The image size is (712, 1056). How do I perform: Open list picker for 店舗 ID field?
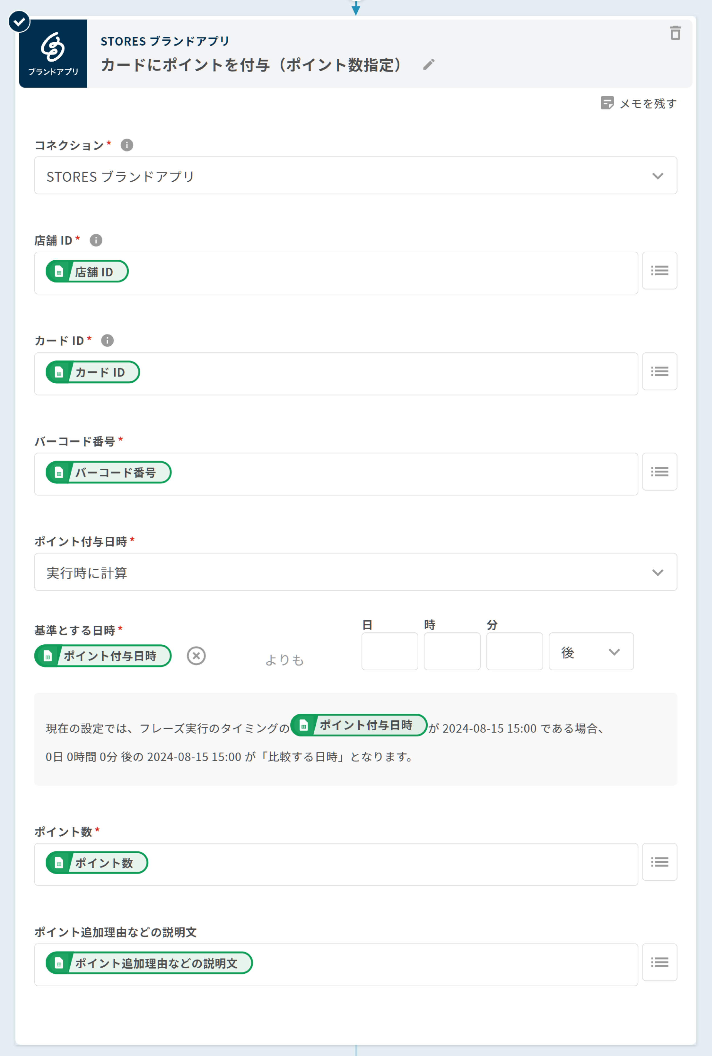point(659,271)
